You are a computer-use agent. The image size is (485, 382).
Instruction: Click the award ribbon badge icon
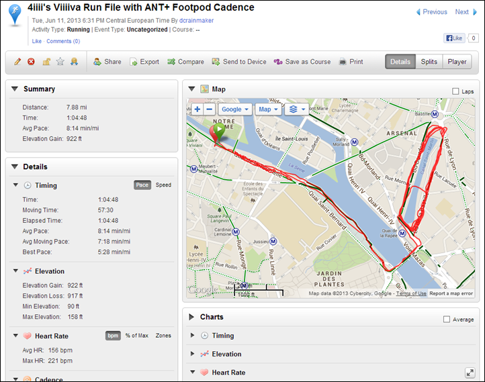(x=74, y=62)
